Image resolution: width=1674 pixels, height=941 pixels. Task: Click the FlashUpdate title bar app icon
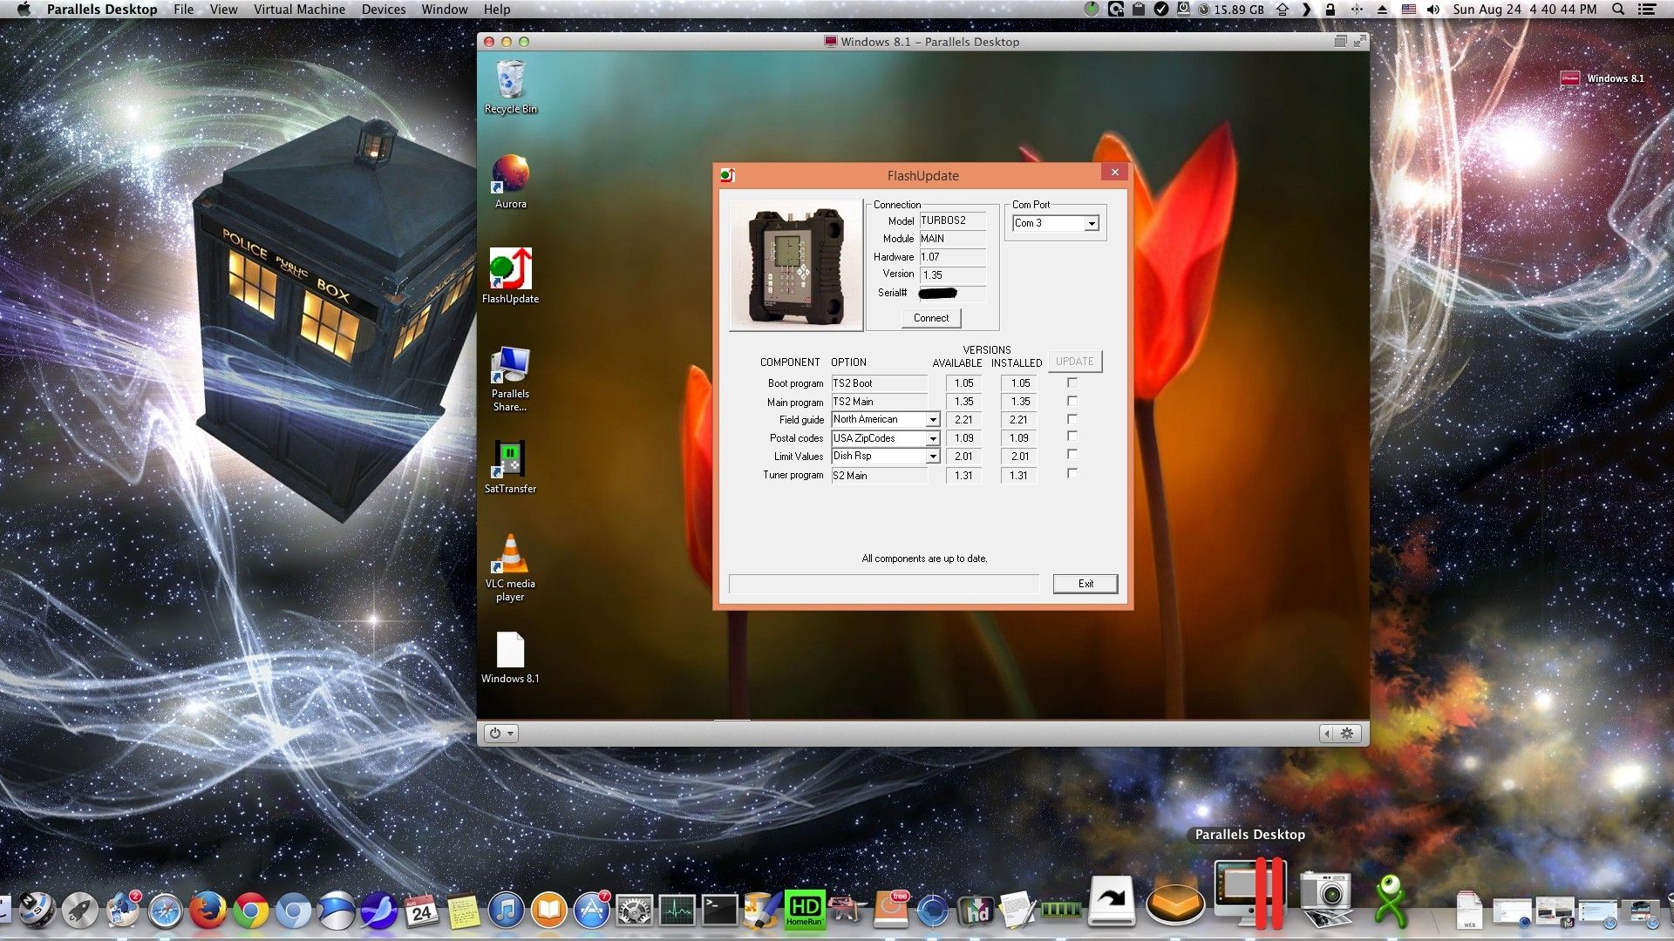[x=728, y=175]
